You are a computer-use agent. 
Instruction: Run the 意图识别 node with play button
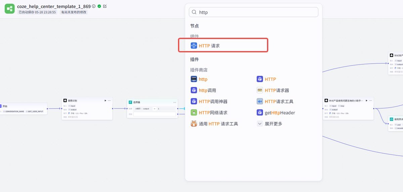[x=105, y=100]
